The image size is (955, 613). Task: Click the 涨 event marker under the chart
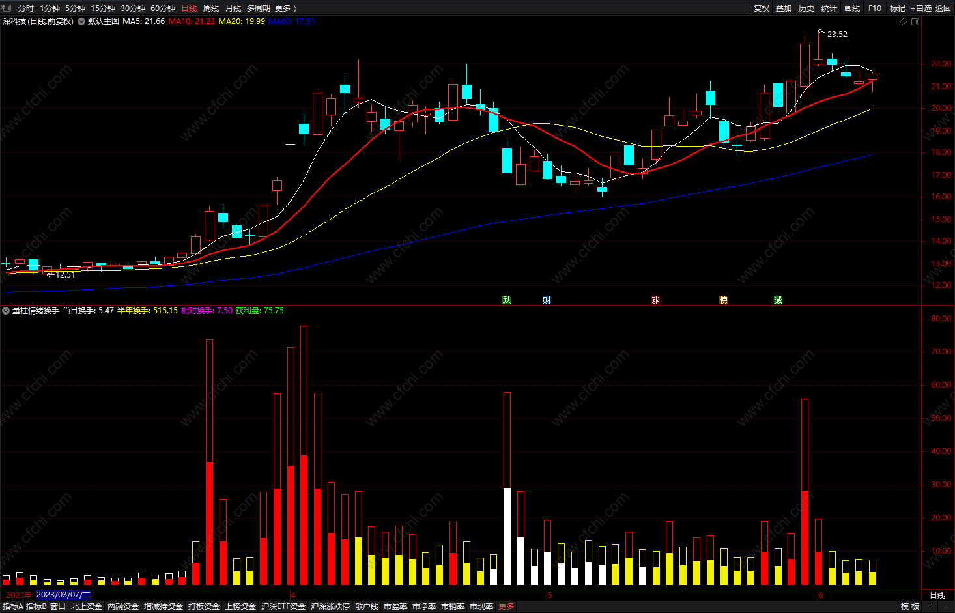[655, 300]
